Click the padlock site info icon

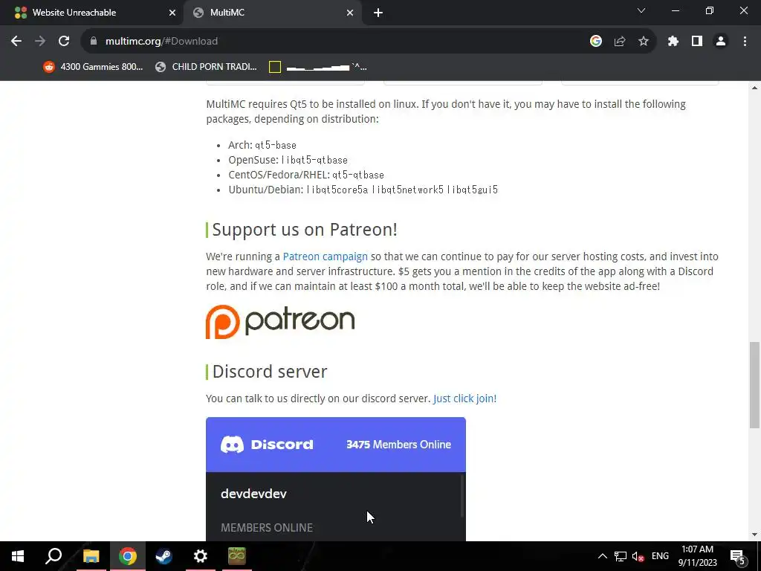click(x=94, y=42)
